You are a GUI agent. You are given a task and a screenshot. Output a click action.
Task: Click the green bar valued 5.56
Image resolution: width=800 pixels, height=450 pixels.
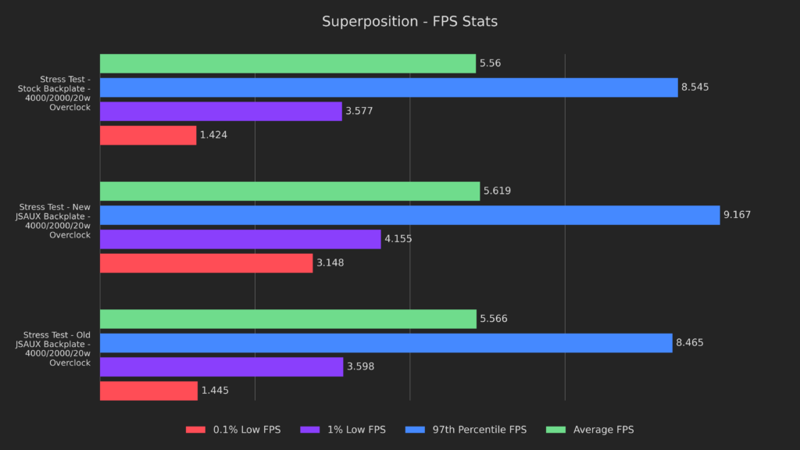coord(287,63)
